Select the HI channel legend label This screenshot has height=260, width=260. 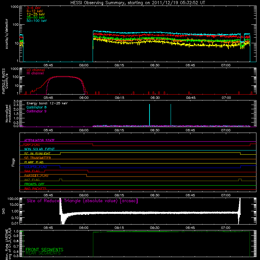(35, 73)
